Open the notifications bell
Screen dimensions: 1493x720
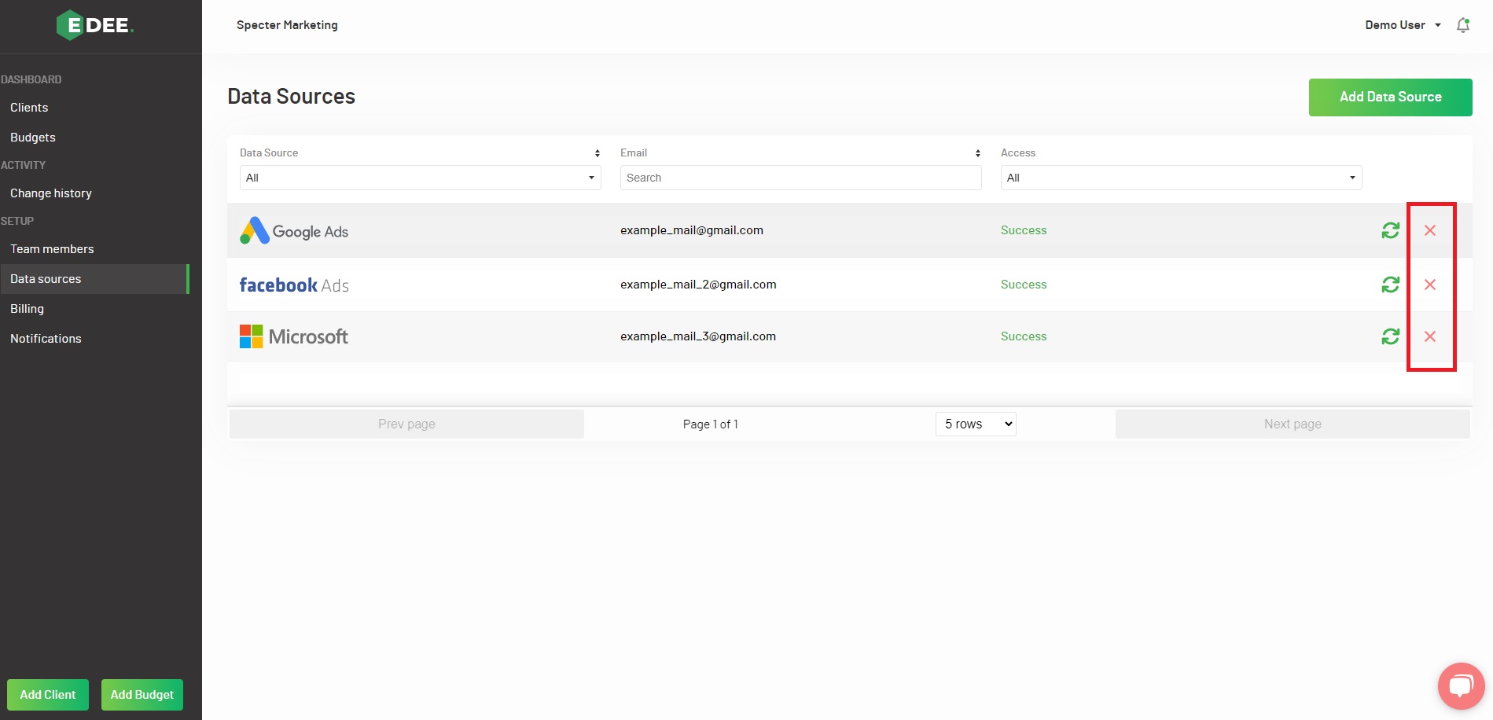pyautogui.click(x=1462, y=25)
